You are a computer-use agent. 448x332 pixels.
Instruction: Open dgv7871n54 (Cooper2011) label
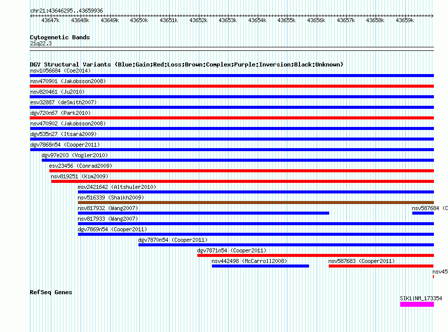pos(232,250)
